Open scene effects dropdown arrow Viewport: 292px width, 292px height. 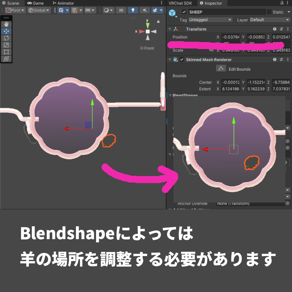point(161,10)
